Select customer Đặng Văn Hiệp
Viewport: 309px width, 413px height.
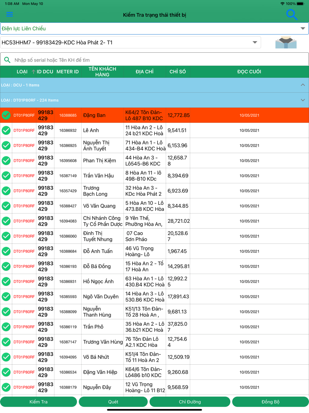(100, 372)
